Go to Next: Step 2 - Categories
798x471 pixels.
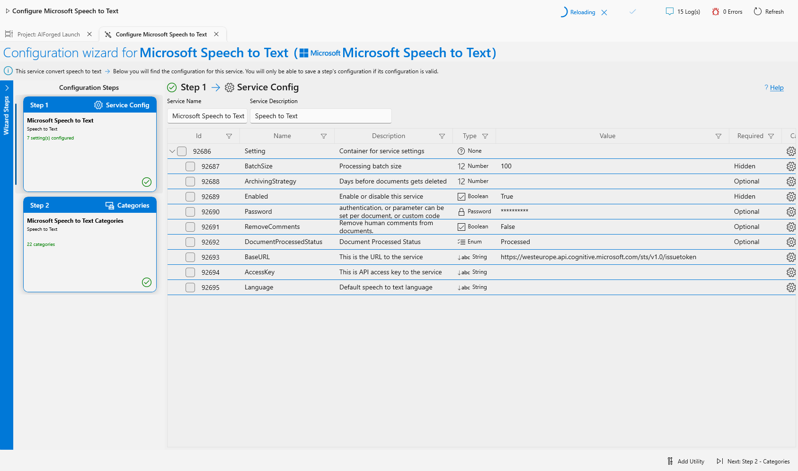pyautogui.click(x=753, y=462)
